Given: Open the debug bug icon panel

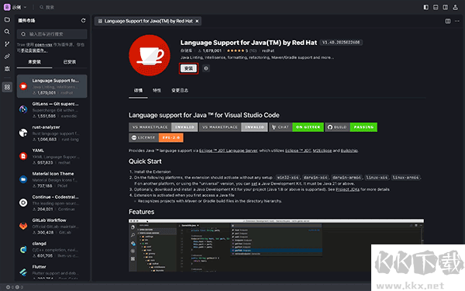Looking at the screenshot, I should coord(7,68).
